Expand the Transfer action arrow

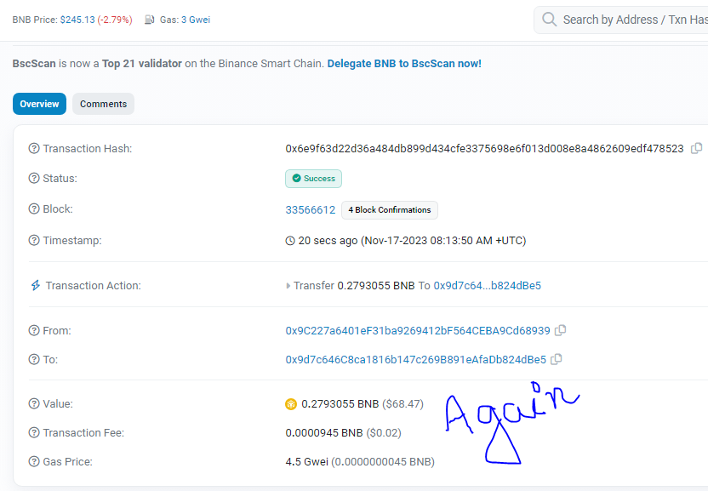pyautogui.click(x=288, y=285)
